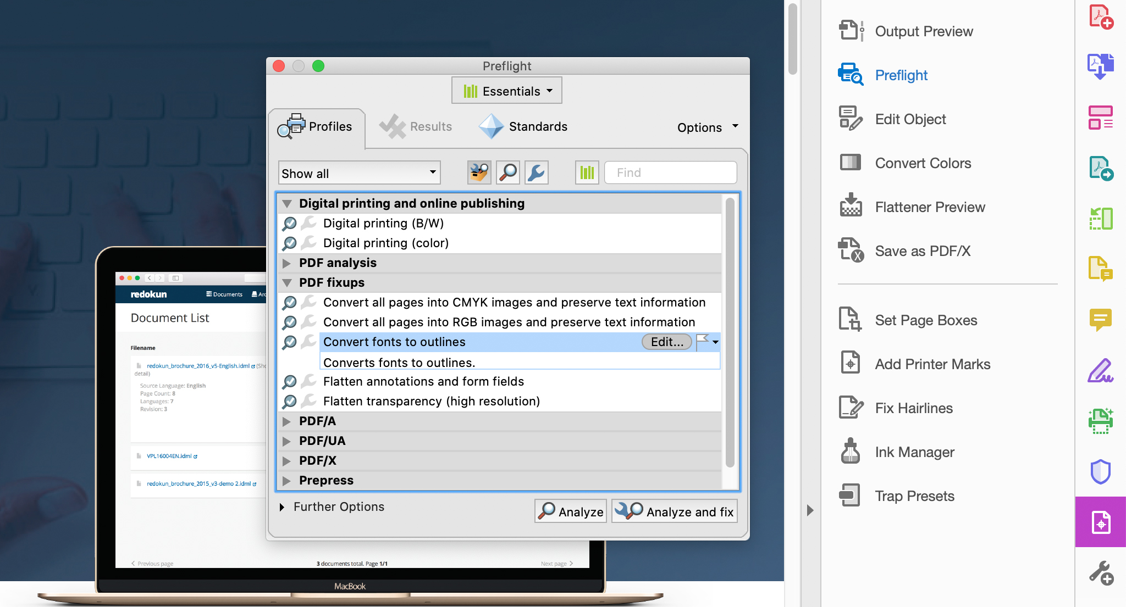This screenshot has width=1126, height=607.
Task: Click the Analyze and fix button
Action: point(674,511)
